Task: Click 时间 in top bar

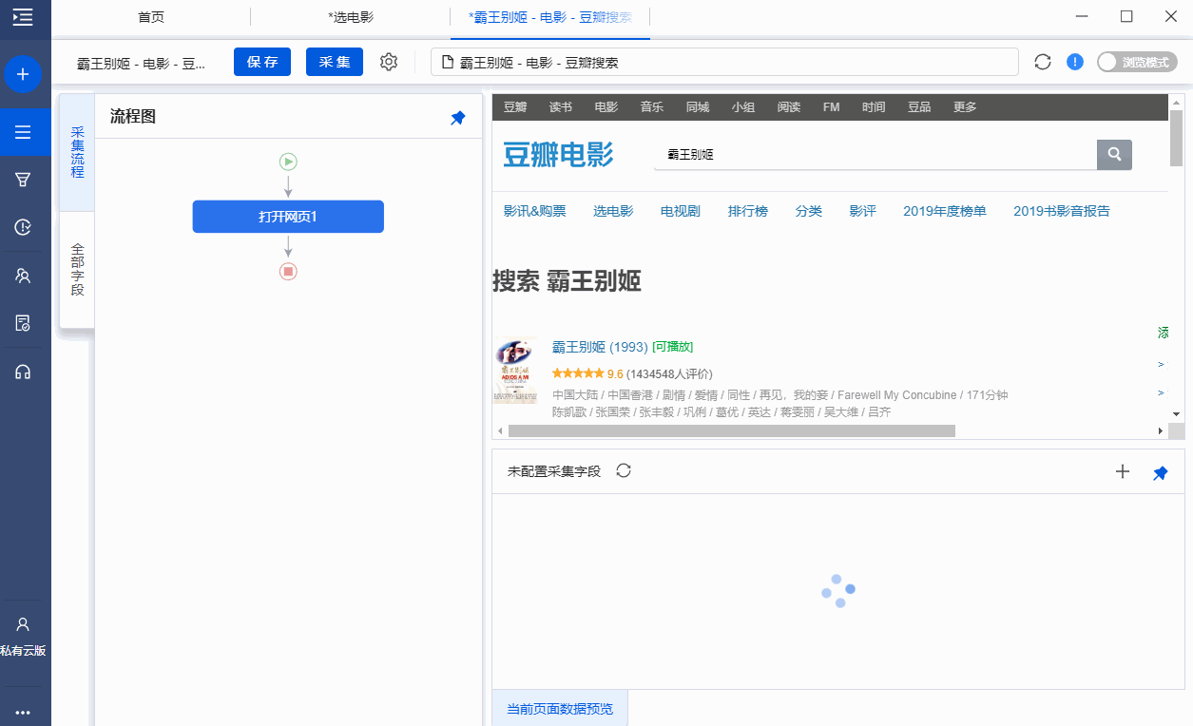Action: click(x=874, y=107)
